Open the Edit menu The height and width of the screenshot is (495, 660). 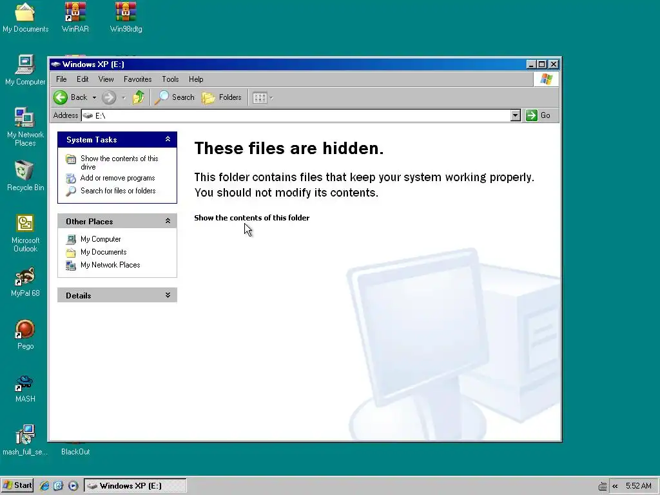(82, 79)
